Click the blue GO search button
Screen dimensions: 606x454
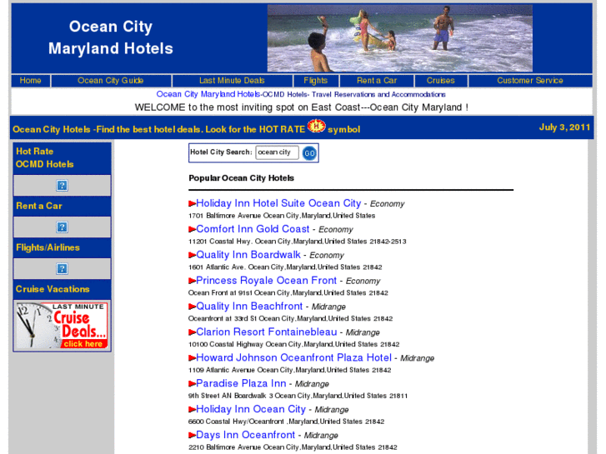pos(309,153)
